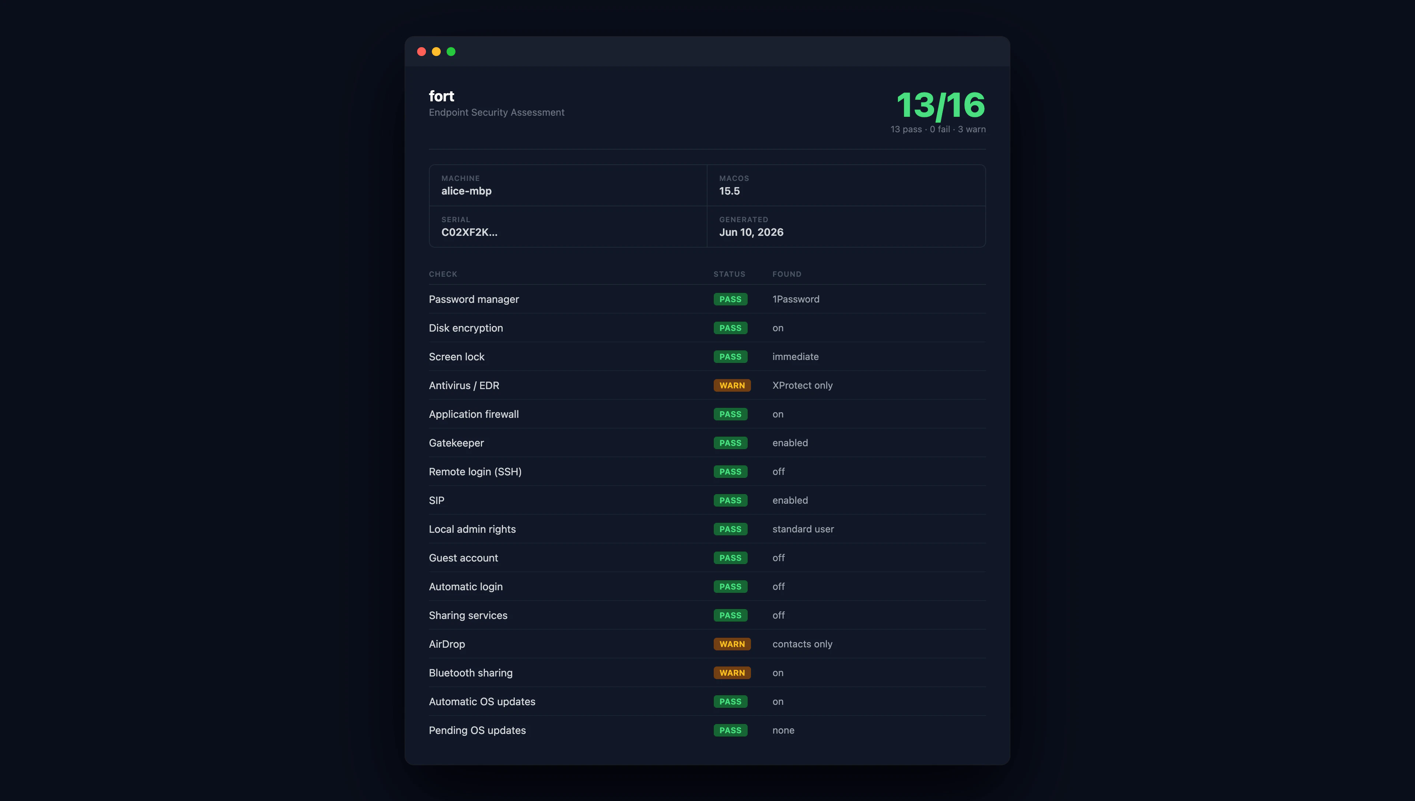Click the PASS badge for Screen lock
This screenshot has width=1415, height=801.
tap(730, 357)
